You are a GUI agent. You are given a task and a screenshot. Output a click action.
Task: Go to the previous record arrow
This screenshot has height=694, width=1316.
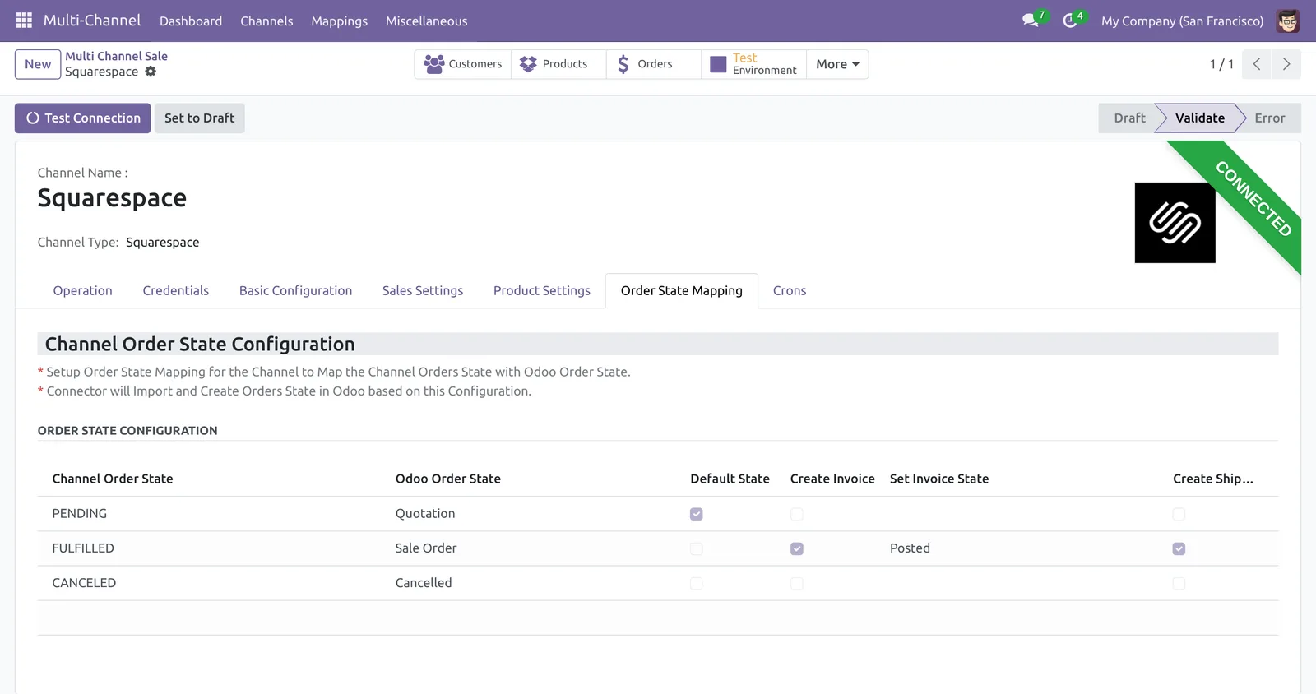pos(1256,64)
